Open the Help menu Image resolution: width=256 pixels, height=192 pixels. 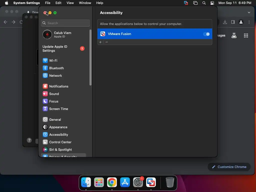(99, 3)
